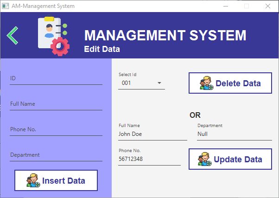The width and height of the screenshot is (279, 198).
Task: Focus the left panel Phone No. field
Action: [56, 130]
